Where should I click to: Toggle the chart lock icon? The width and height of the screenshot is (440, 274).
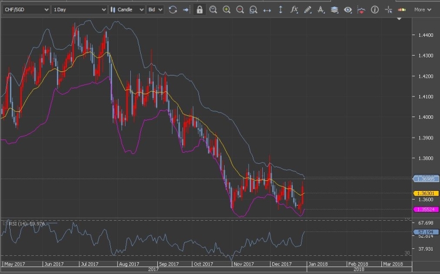(199, 9)
